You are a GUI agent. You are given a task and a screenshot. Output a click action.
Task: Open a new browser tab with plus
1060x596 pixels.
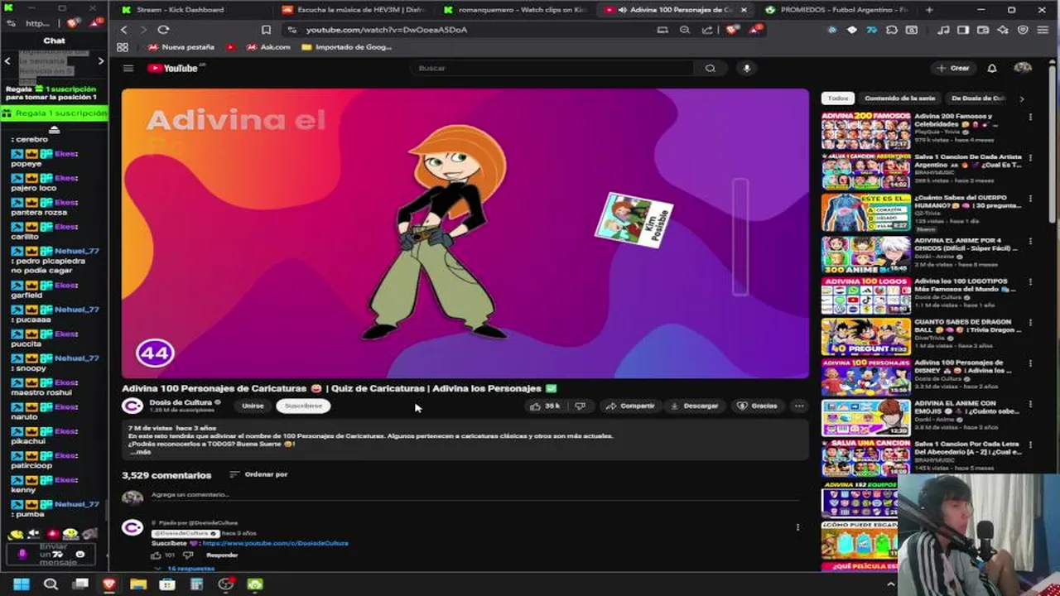point(929,10)
